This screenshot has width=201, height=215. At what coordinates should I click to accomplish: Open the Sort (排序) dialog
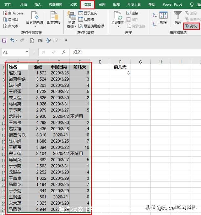point(163,18)
